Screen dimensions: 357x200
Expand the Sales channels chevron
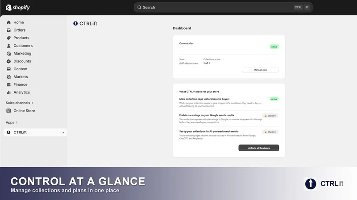click(x=32, y=103)
